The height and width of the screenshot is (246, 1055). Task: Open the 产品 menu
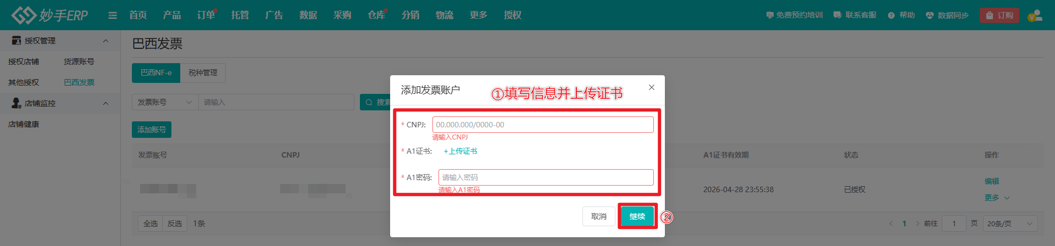(x=172, y=15)
